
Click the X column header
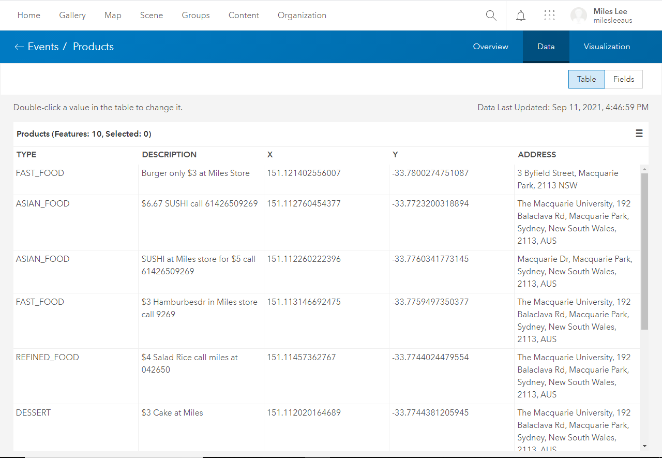pyautogui.click(x=270, y=155)
